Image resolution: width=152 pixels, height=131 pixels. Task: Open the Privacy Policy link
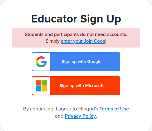tap(80, 116)
